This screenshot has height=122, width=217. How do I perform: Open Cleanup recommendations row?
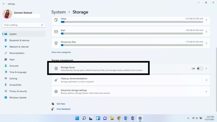[131, 80]
